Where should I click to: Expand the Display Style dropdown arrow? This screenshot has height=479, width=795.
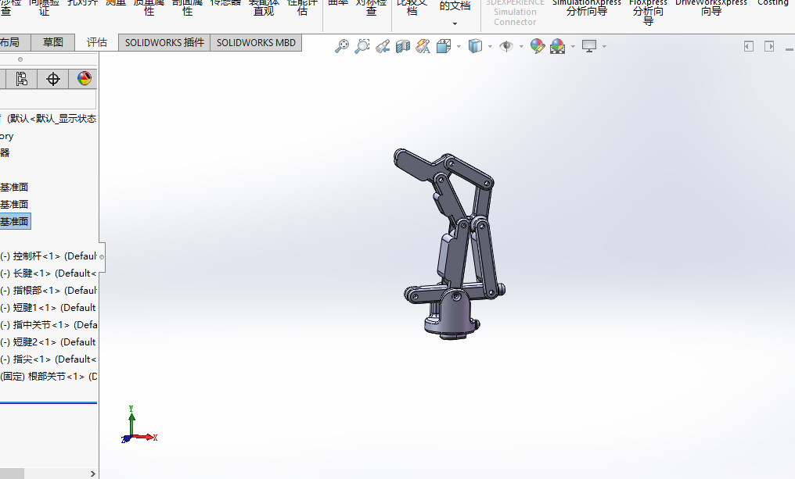pos(490,47)
